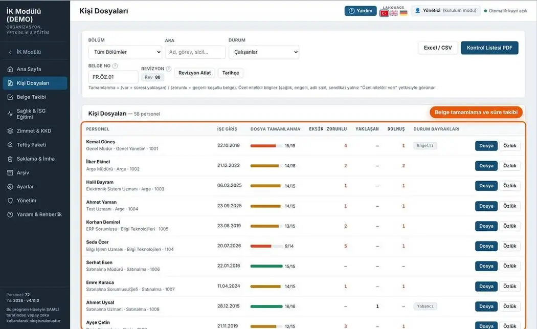Open Kişi Dosyaları in the sidebar
The width and height of the screenshot is (537, 329).
pyautogui.click(x=35, y=83)
